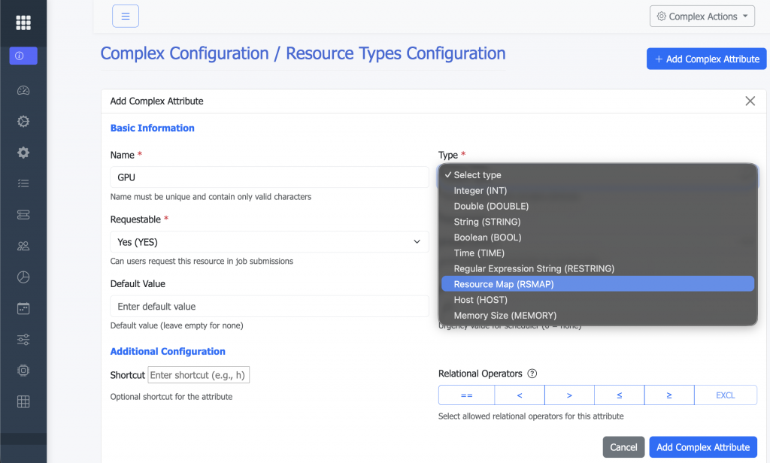The height and width of the screenshot is (463, 770).
Task: Click the server stack icon in the sidebar
Action: click(23, 215)
